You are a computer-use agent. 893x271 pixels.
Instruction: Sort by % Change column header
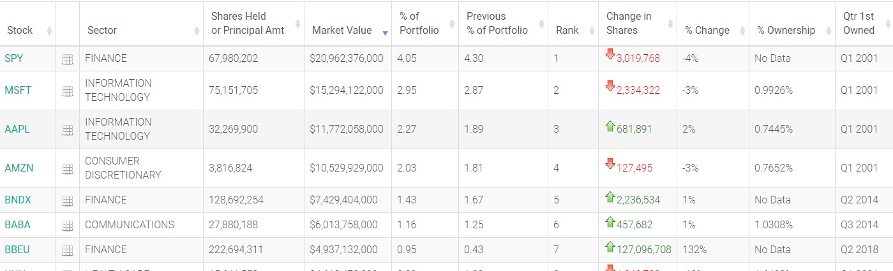point(707,30)
